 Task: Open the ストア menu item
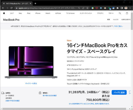12,13
